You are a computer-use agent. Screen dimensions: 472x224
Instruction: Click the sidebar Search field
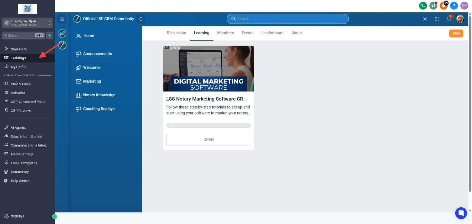pos(23,35)
